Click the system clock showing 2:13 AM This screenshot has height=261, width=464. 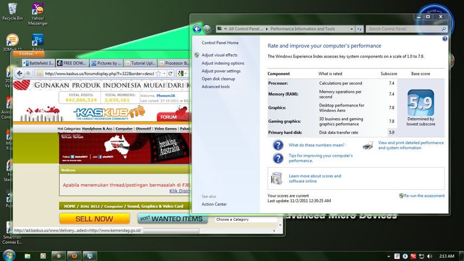[447, 256]
